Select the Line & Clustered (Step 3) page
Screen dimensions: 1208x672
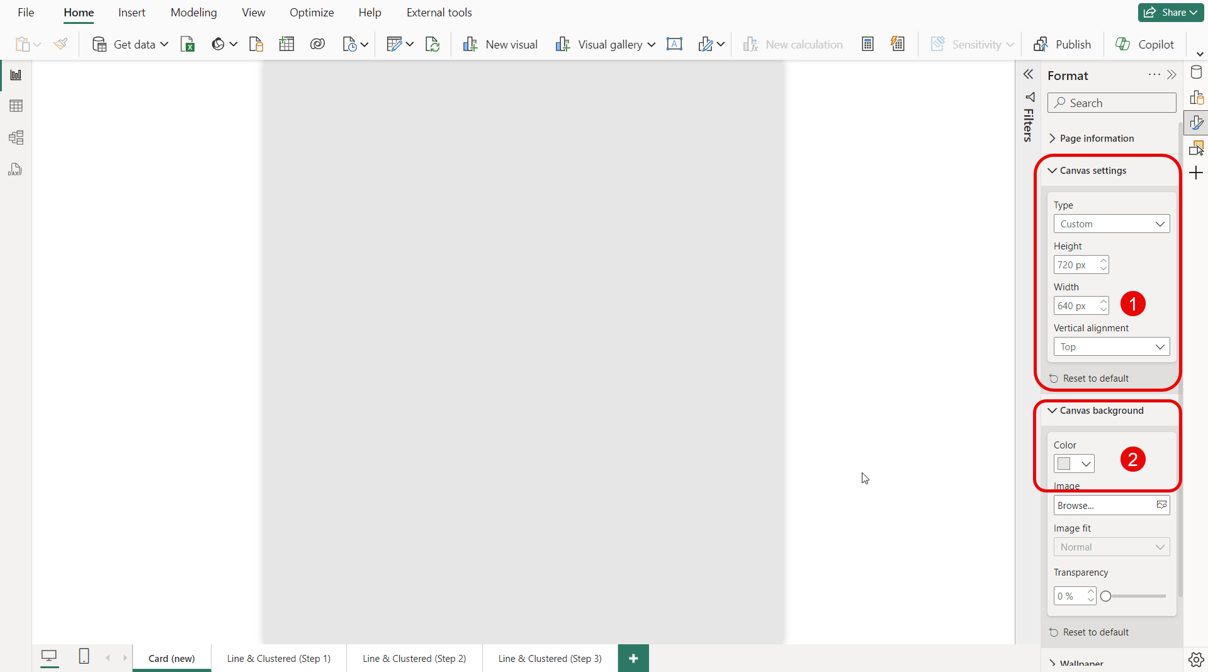pos(550,659)
